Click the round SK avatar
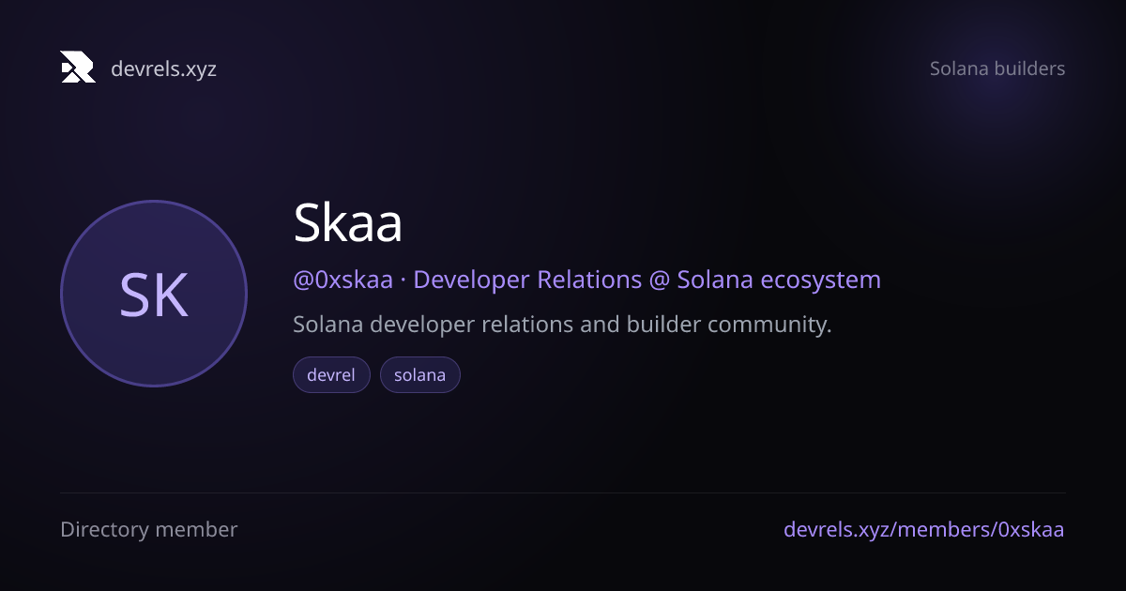 click(x=154, y=294)
